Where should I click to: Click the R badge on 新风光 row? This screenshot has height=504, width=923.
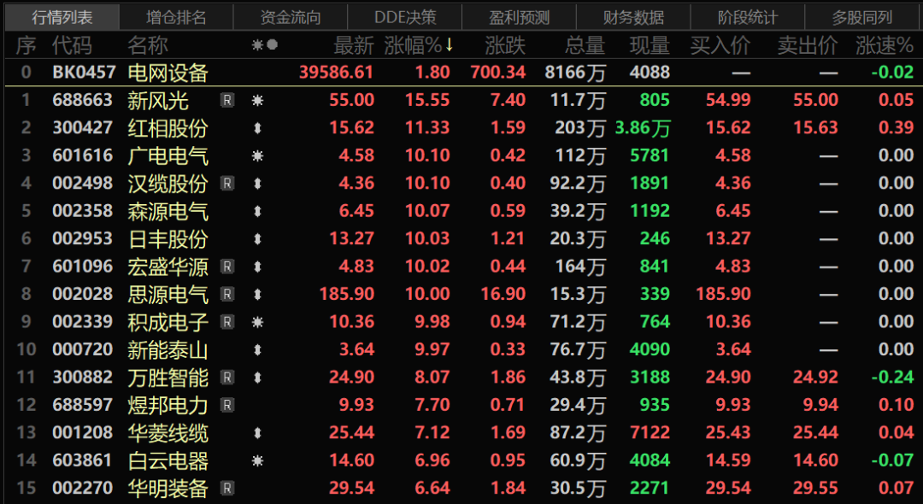pos(227,101)
